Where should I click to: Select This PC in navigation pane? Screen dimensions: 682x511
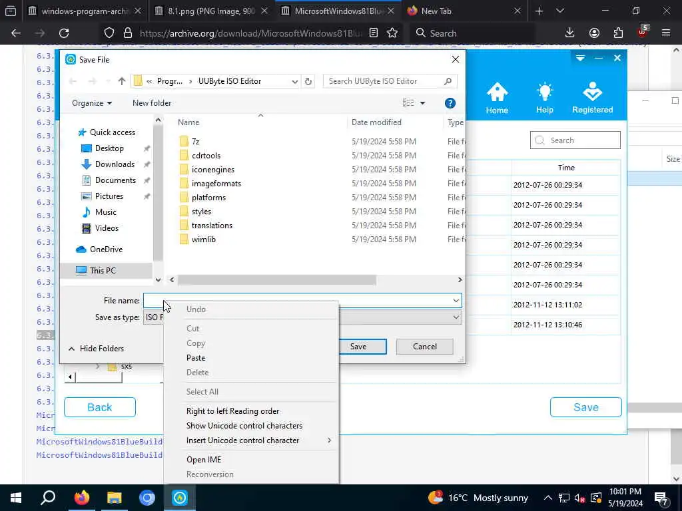click(x=103, y=270)
